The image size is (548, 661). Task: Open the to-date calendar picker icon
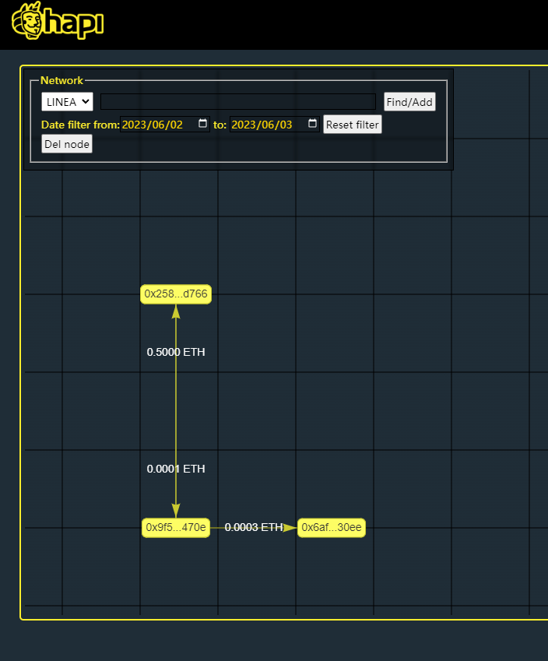tap(312, 124)
